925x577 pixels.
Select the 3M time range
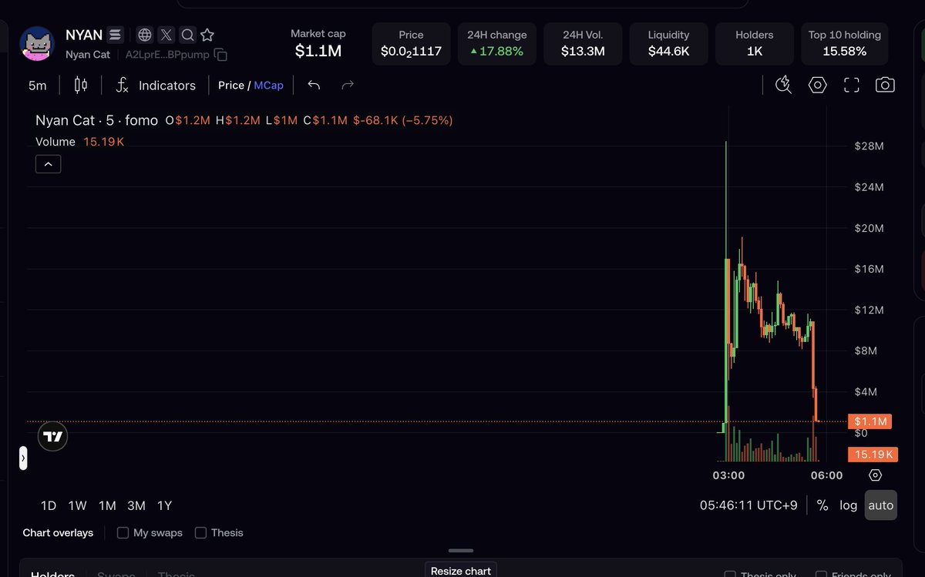(136, 505)
